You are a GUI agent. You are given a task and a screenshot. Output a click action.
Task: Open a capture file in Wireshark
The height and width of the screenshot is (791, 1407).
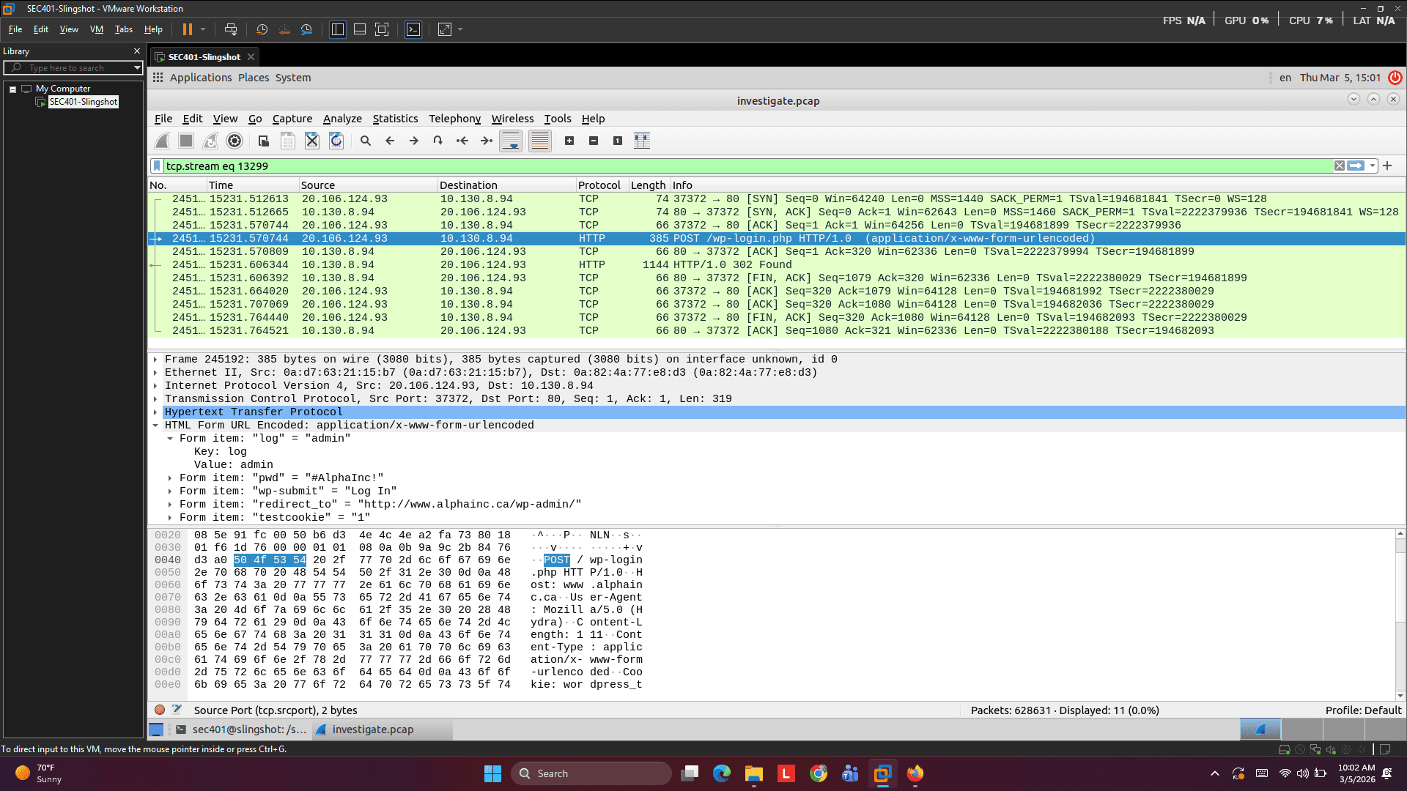point(262,141)
